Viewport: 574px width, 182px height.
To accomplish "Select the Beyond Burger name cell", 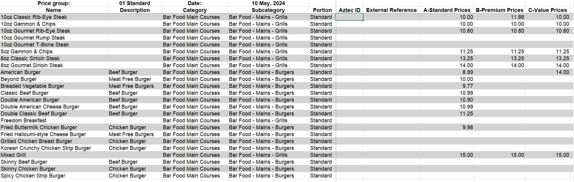I will point(19,79).
